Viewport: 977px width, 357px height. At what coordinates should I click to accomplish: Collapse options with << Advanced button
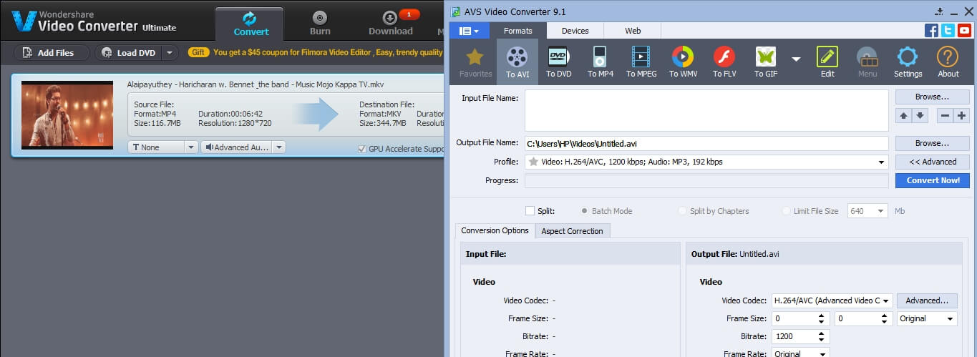pos(932,162)
